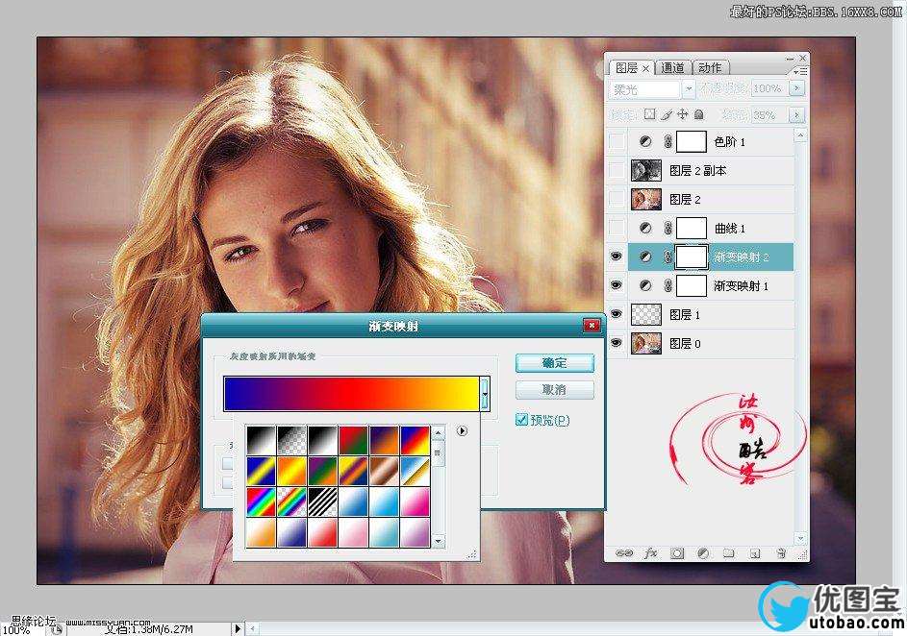This screenshot has width=907, height=636.
Task: Click the mask link icon of 色阶 1
Action: point(668,141)
